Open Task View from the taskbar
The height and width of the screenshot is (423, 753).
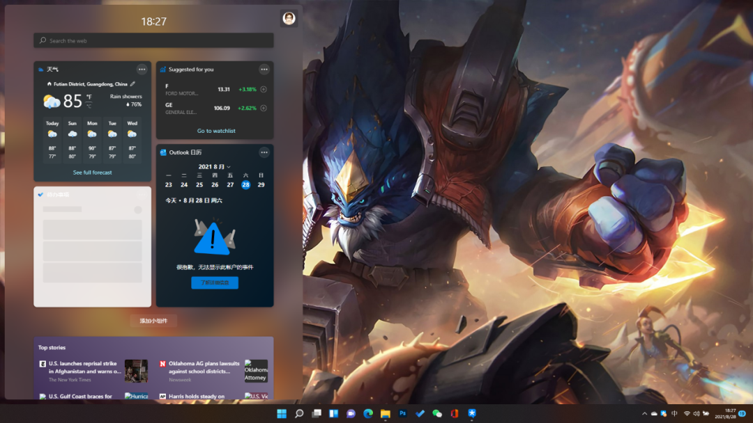[x=317, y=413]
